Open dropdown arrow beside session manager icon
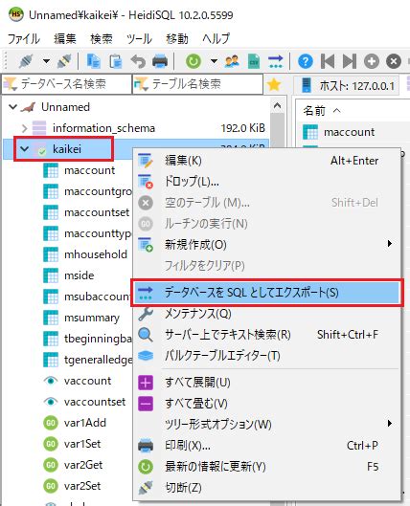Viewport: 410px width, 506px height. [46, 61]
